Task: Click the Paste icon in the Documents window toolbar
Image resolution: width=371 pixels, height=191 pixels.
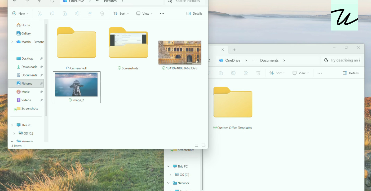Action: (221, 73)
